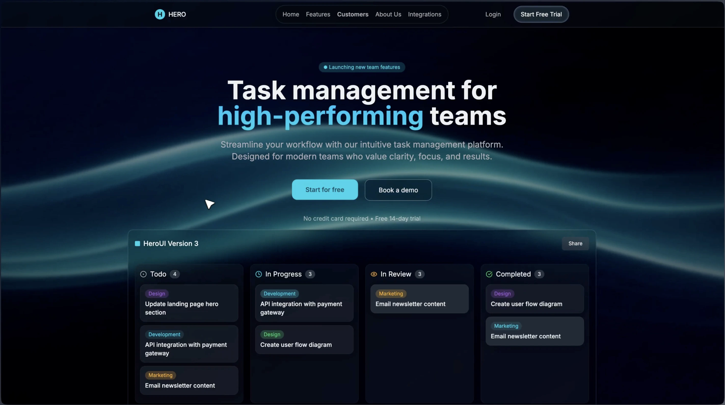
Task: Click the Todo column title
Action: (x=158, y=274)
